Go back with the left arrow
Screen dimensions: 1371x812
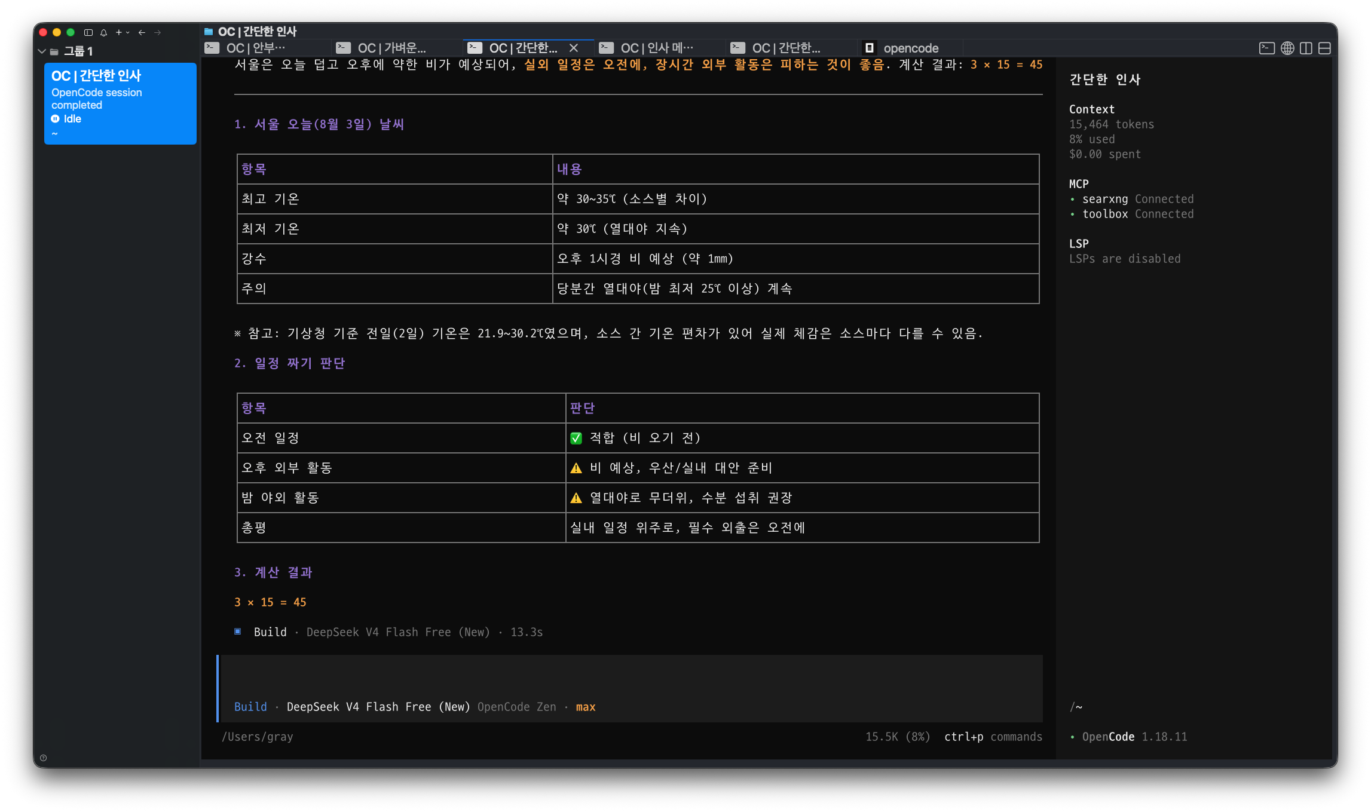pos(142,32)
